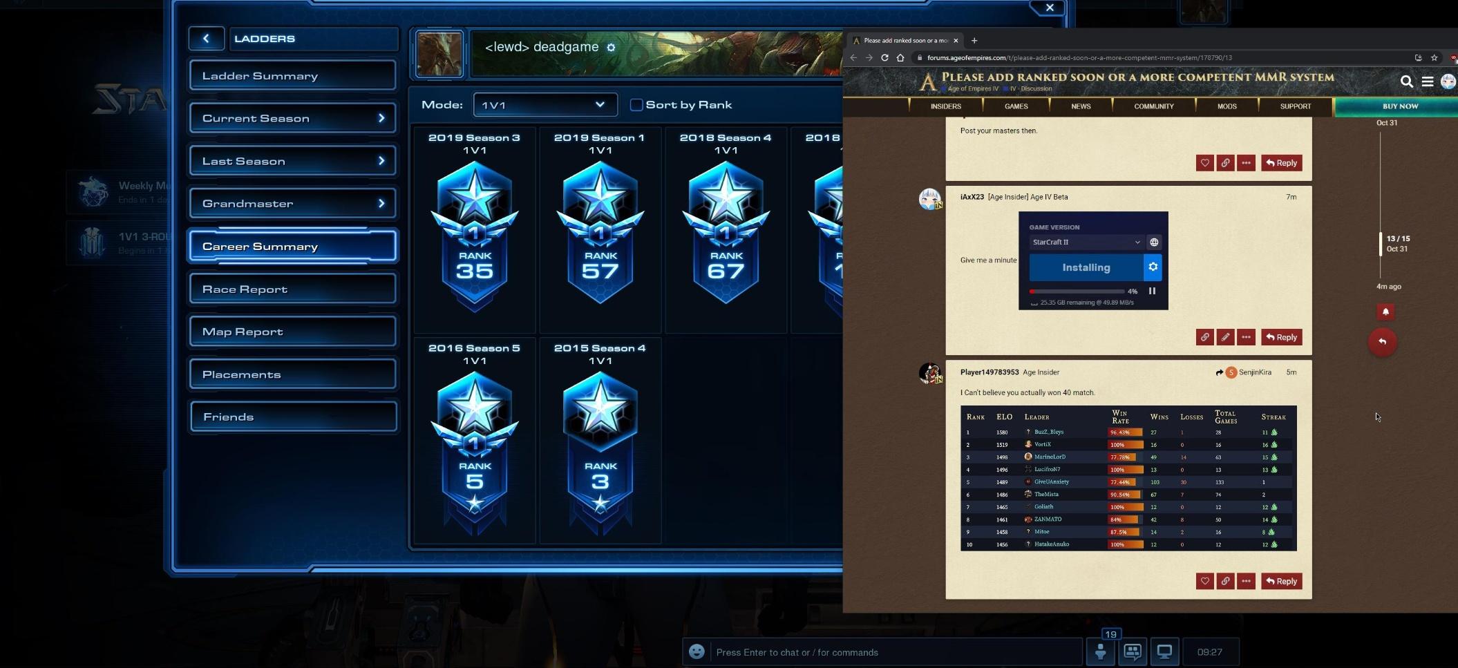The width and height of the screenshot is (1458, 668).
Task: Go back with the Ladders back arrow
Action: [206, 39]
